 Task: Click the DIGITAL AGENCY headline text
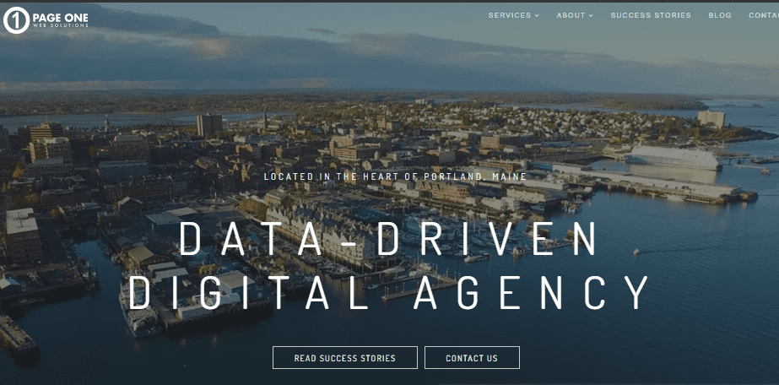point(389,292)
